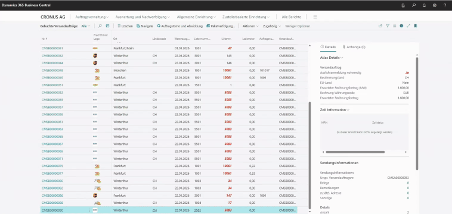Open the global search magnifier in the top bar
The height and width of the screenshot is (214, 452).
point(414,5)
